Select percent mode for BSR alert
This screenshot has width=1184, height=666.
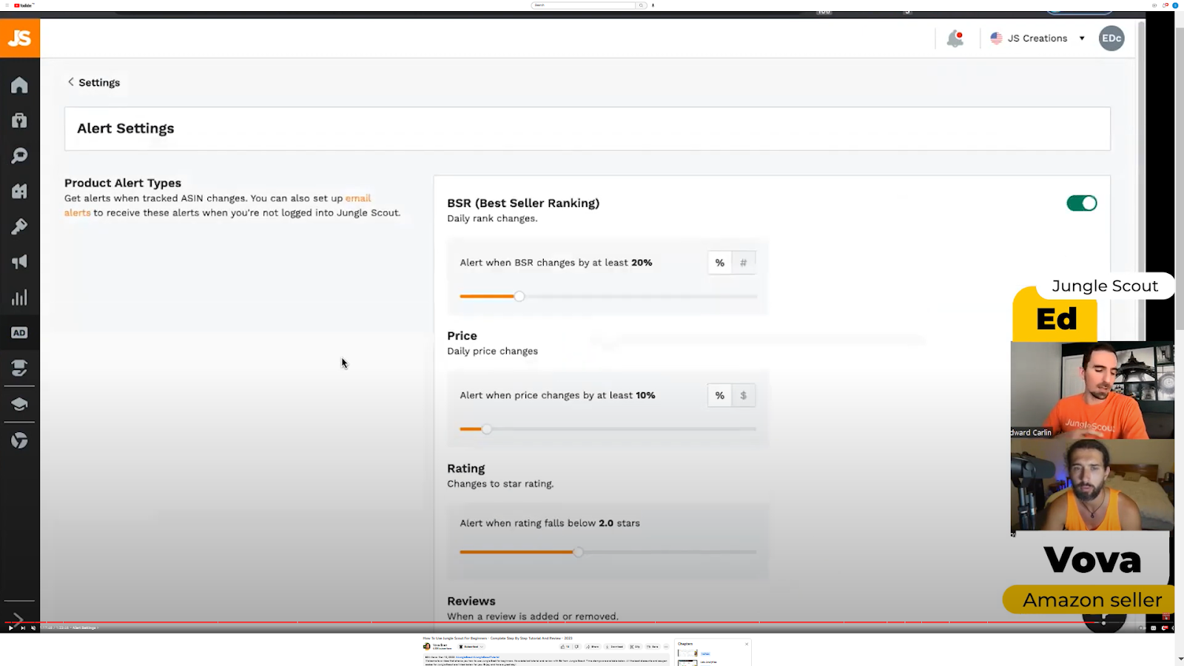pos(720,263)
